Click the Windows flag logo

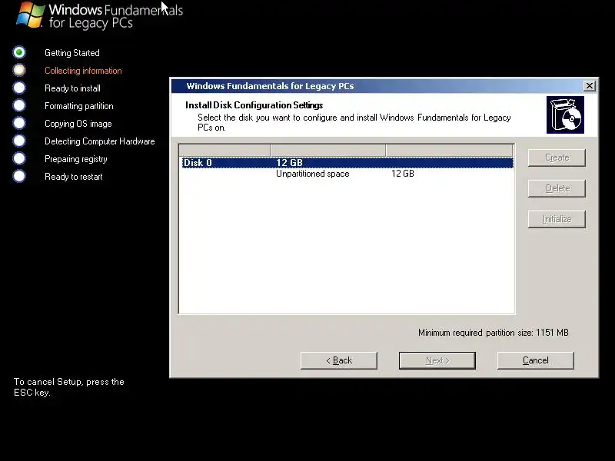[30, 15]
